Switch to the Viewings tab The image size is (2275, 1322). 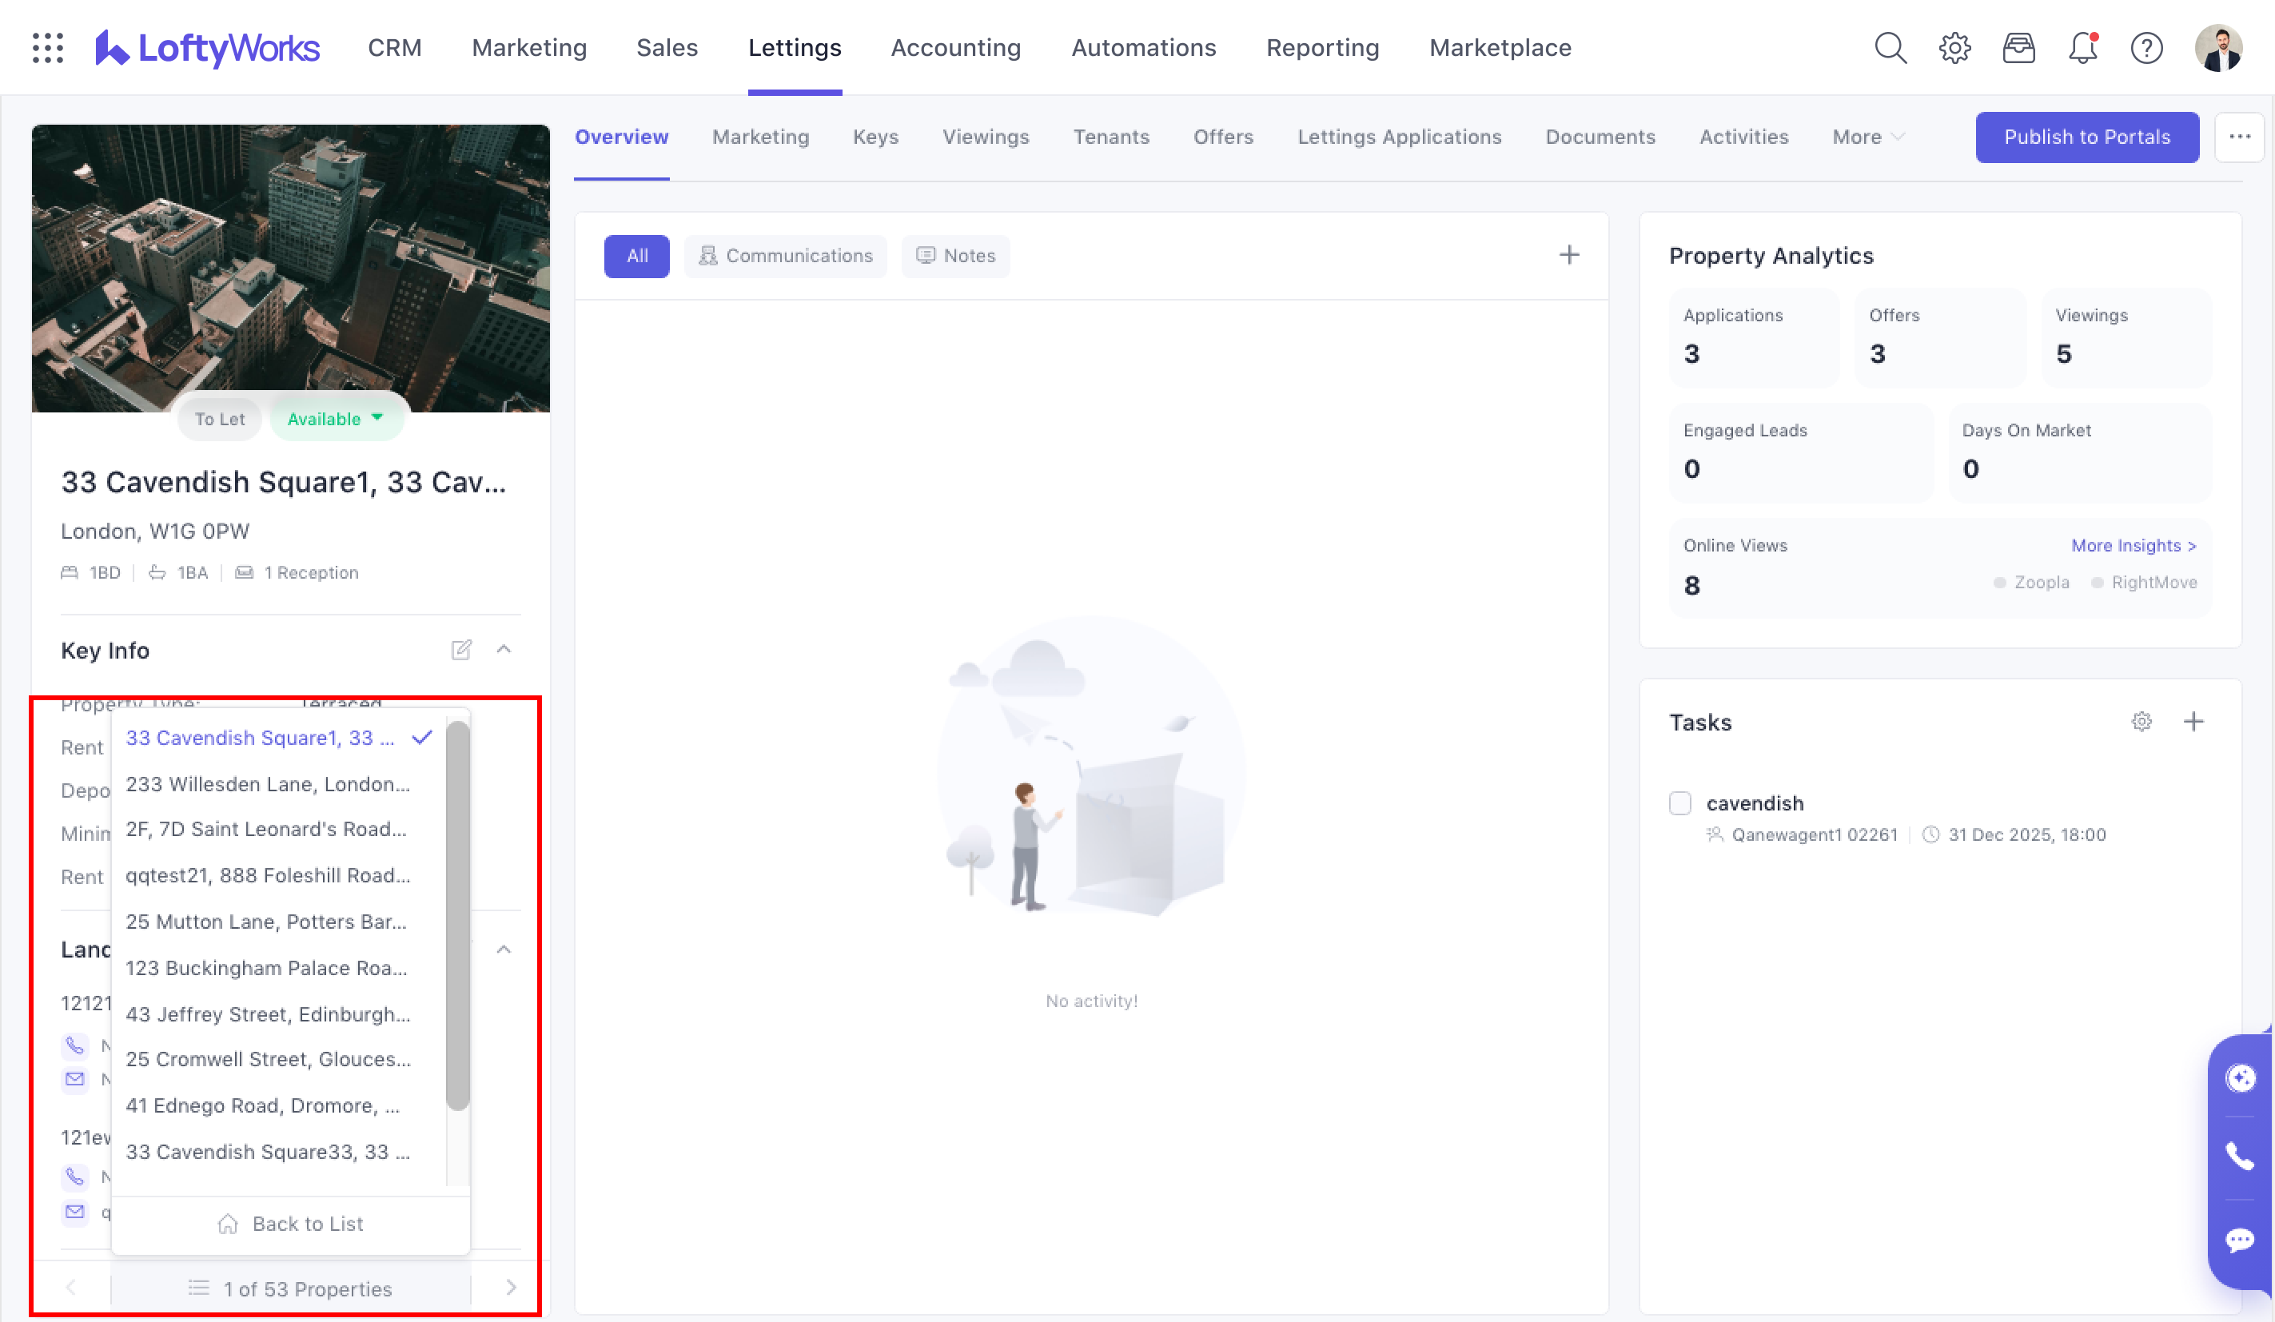point(986,136)
